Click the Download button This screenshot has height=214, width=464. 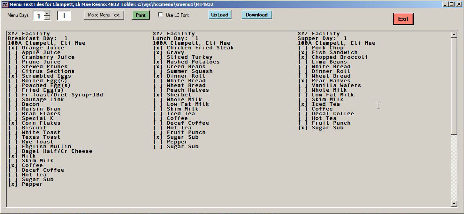coord(257,15)
